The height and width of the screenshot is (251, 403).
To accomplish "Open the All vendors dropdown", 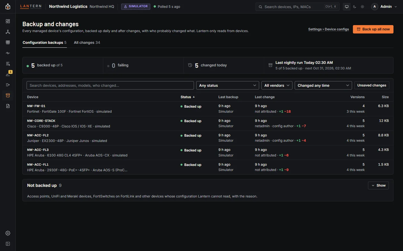I will (x=277, y=85).
